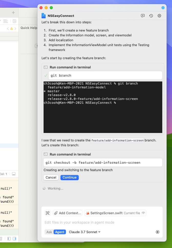Click git checkout -b command text
The image size is (172, 248).
click(93, 163)
